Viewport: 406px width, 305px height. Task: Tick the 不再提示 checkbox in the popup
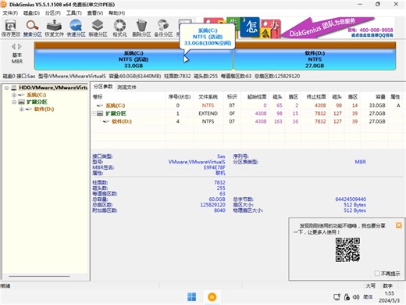click(x=377, y=273)
